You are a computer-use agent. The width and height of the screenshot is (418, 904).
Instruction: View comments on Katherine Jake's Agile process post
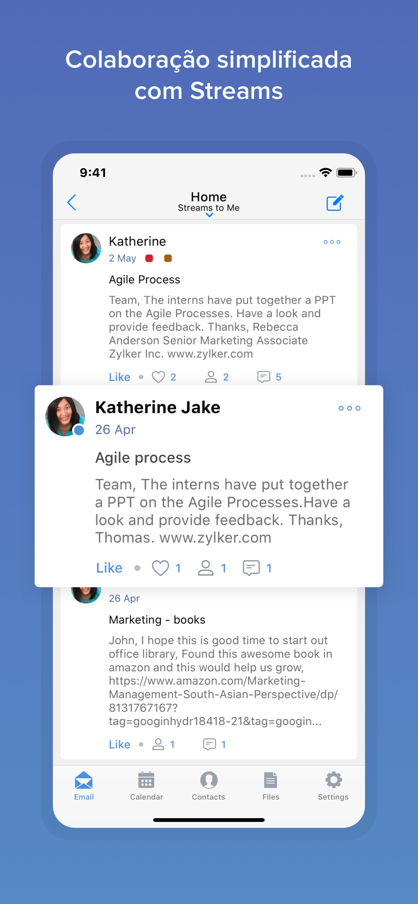pyautogui.click(x=251, y=568)
